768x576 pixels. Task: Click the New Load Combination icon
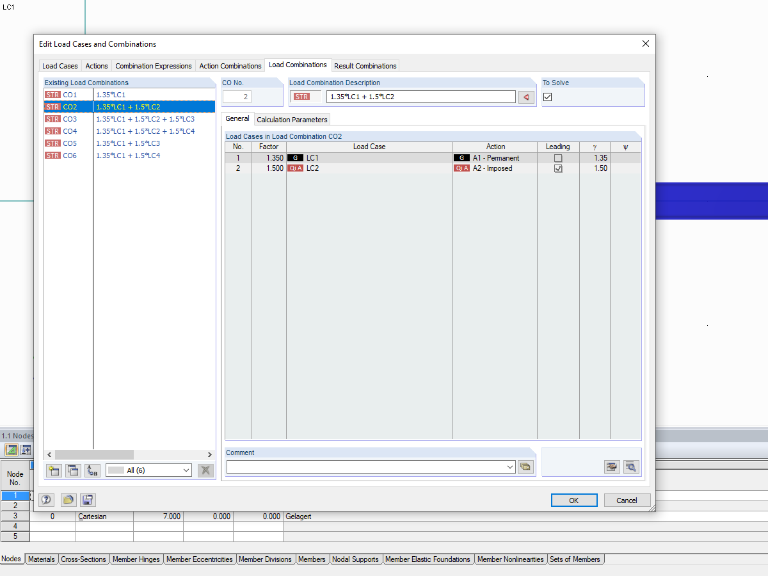[x=54, y=470]
